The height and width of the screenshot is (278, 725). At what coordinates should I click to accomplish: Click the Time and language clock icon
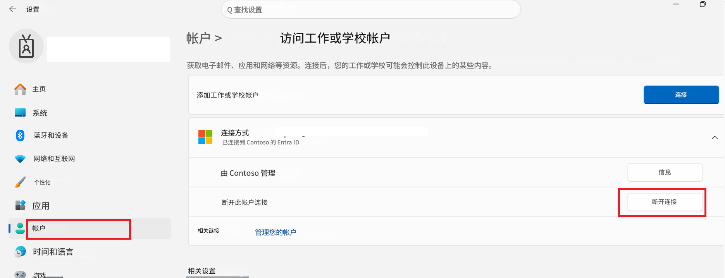(20, 252)
